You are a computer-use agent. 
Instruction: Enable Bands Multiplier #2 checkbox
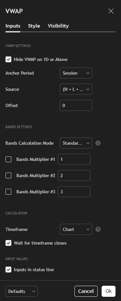(8, 175)
